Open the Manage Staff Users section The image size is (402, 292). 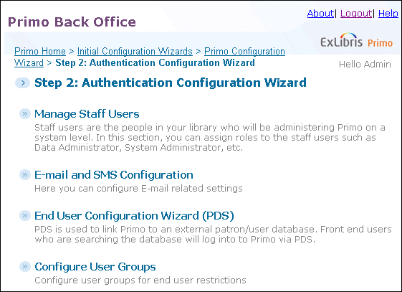[x=87, y=113]
